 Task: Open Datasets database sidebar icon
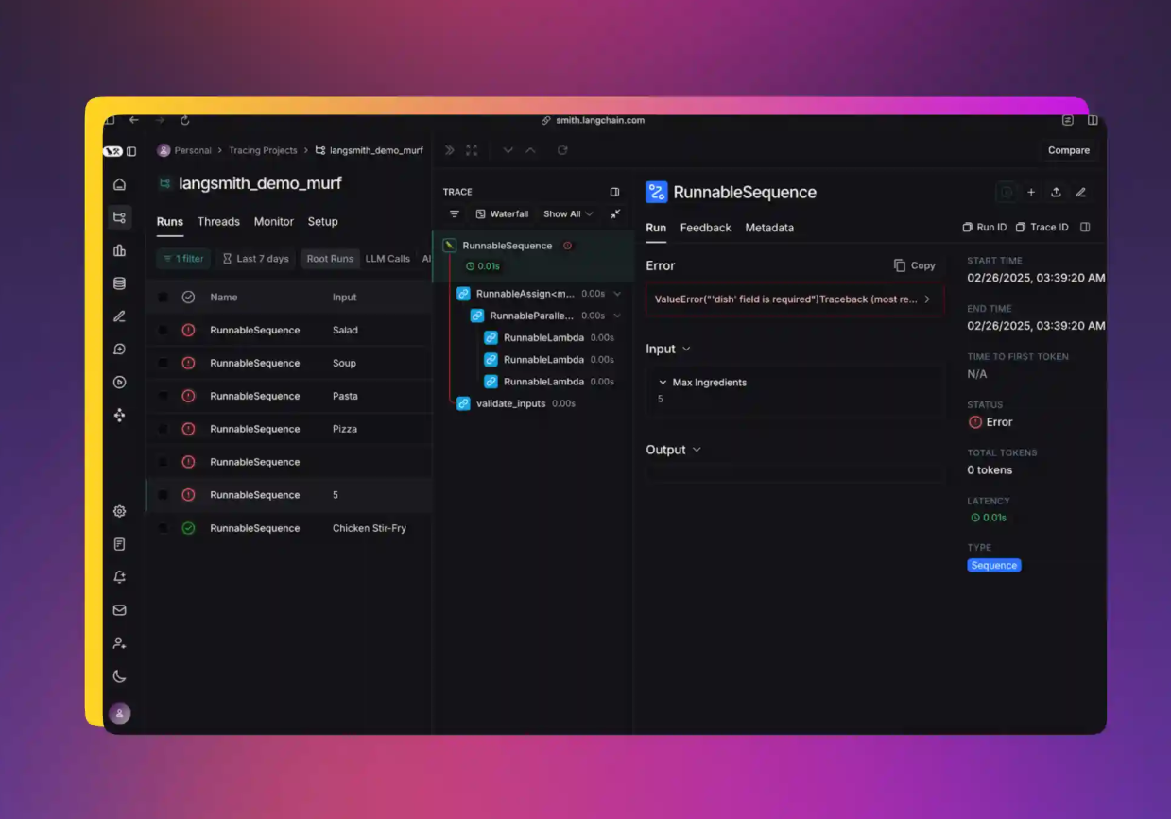pos(119,283)
